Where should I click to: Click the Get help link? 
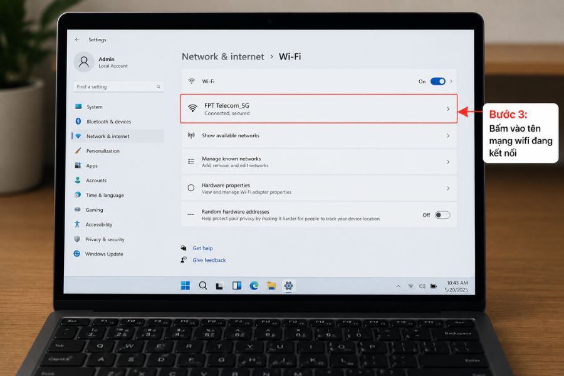pos(202,248)
